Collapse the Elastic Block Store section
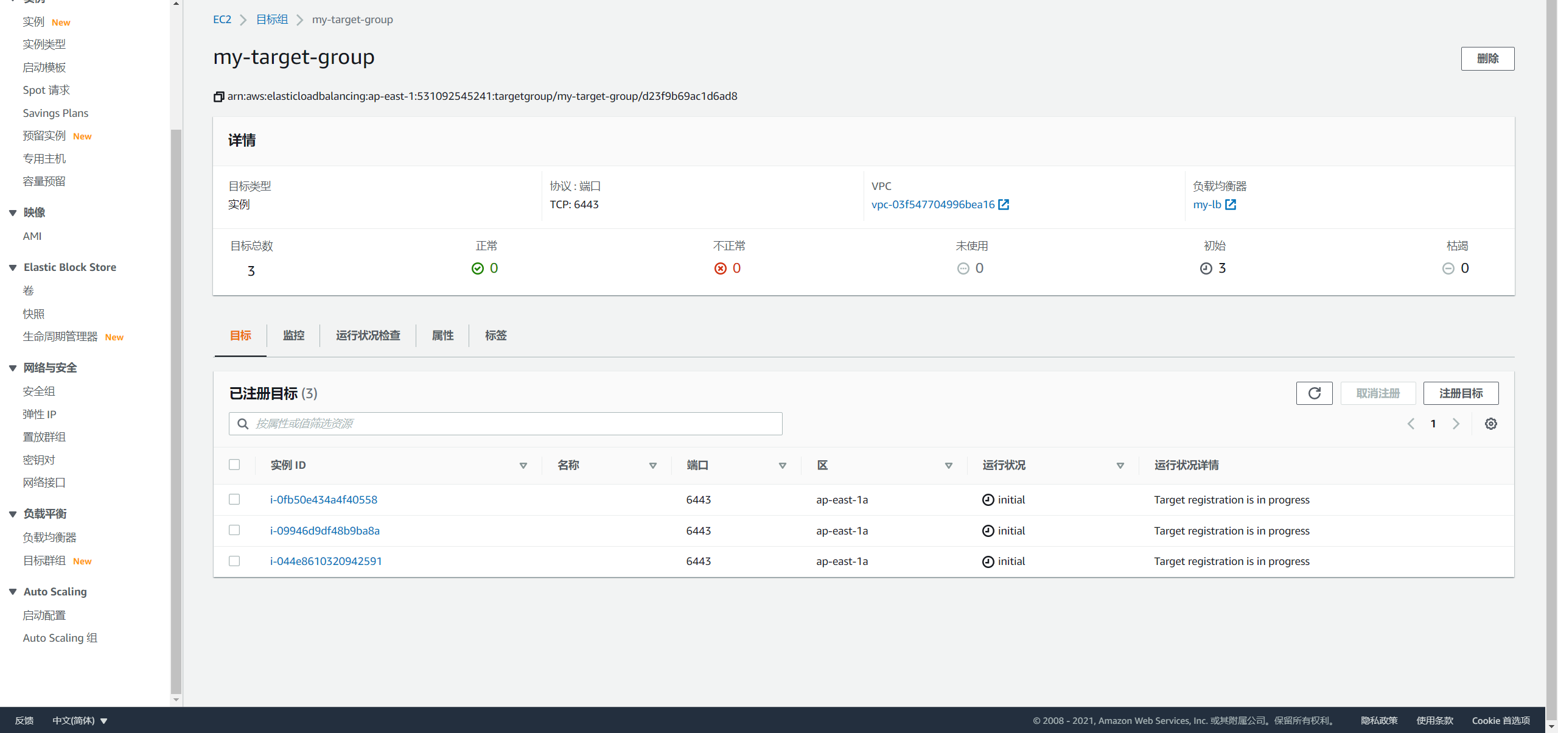The image size is (1558, 733). tap(13, 267)
